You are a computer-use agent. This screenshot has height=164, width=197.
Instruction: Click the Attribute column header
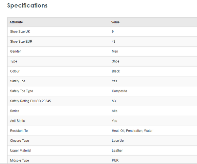point(16,22)
